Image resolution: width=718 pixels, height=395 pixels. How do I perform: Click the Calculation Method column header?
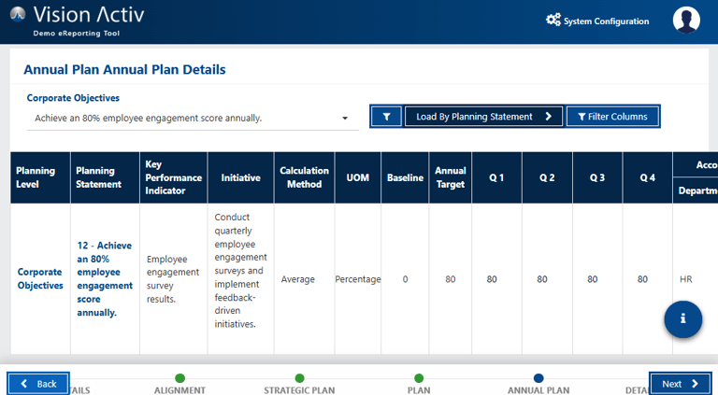[305, 177]
